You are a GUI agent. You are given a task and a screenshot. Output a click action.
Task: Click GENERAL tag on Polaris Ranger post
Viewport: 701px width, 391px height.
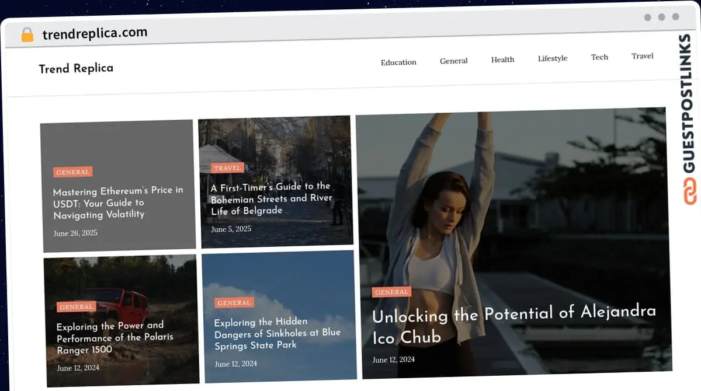[77, 307]
